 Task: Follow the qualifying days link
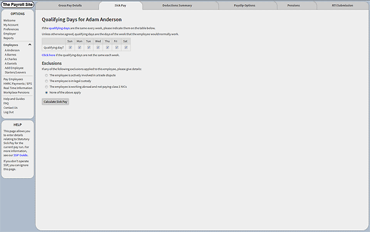[59, 28]
